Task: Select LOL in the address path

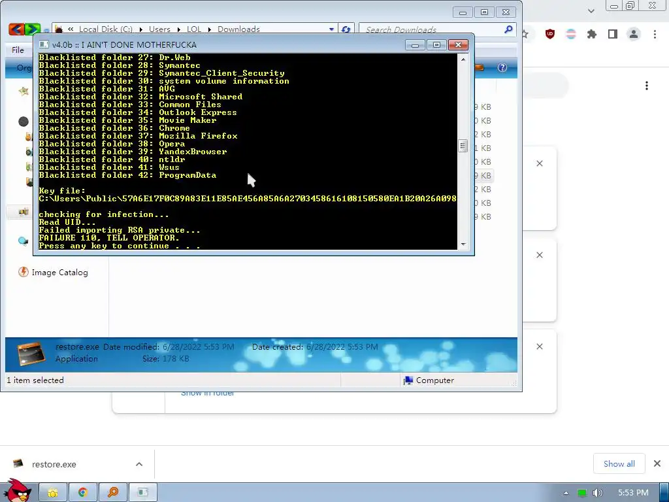Action: (193, 29)
